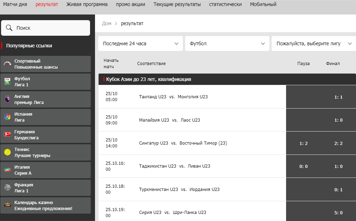Follow the Дом breadcrumb link
356x221 pixels.
107,23
